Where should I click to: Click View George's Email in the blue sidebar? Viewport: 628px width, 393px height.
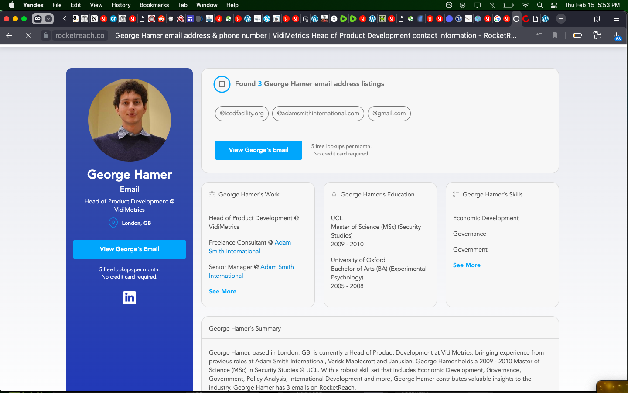(x=130, y=249)
